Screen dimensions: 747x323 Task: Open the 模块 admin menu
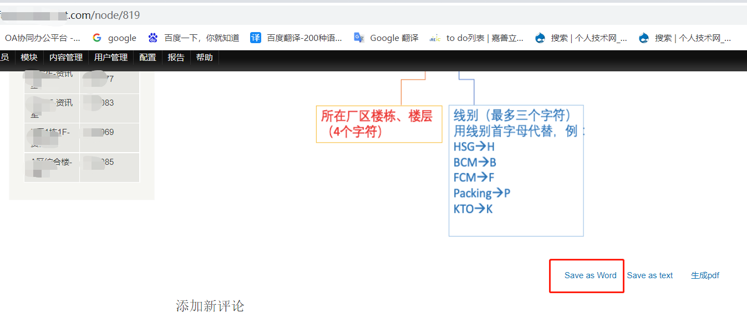(29, 58)
